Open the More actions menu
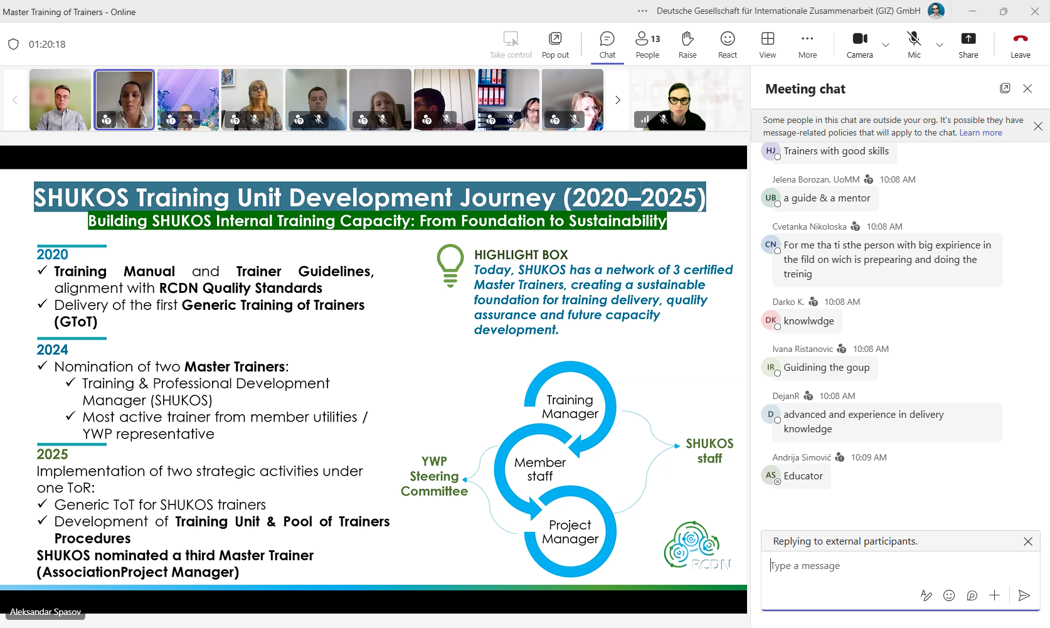 807,45
